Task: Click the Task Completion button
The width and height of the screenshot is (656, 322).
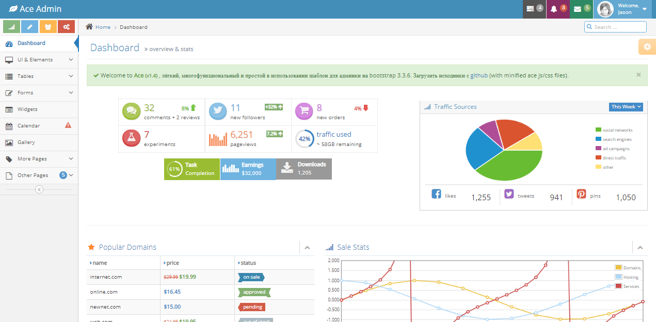Action: (x=192, y=169)
